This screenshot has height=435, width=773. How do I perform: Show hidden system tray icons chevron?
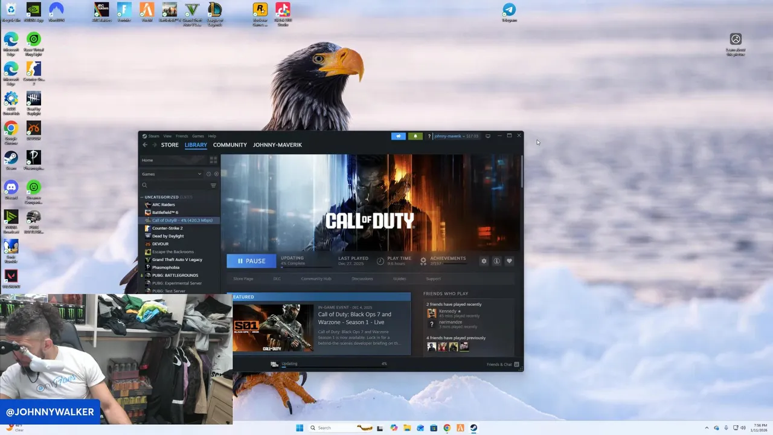(707, 428)
